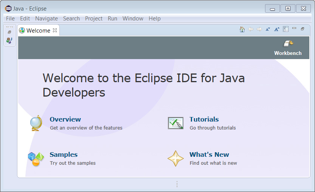
Task: Click the restore icon in left sidebar
Action: coord(9,32)
